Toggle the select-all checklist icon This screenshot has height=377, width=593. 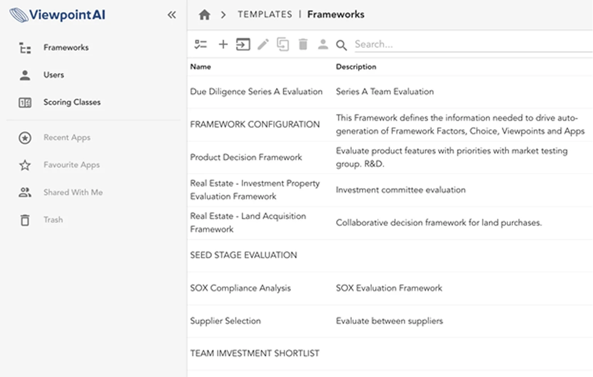click(201, 44)
